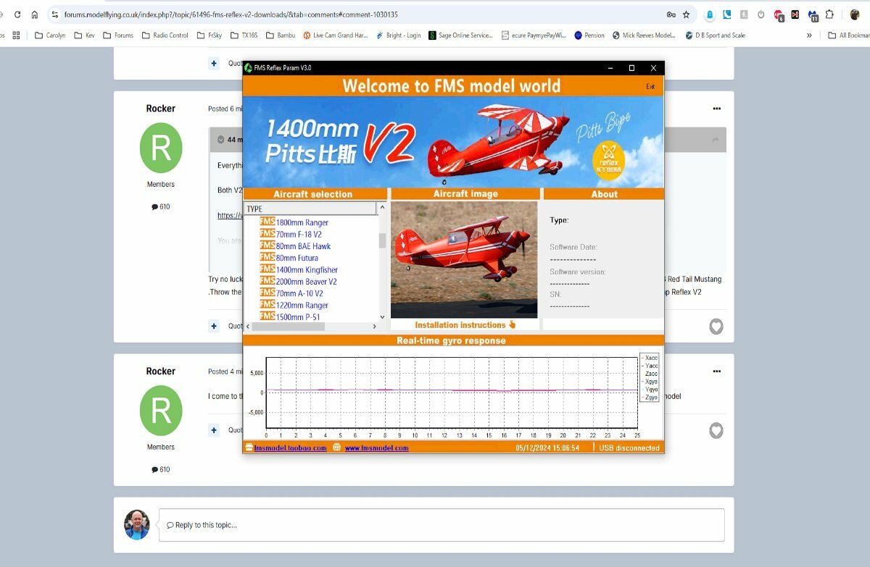
Task: Open the Bambu bookmark folder
Action: pyautogui.click(x=279, y=35)
